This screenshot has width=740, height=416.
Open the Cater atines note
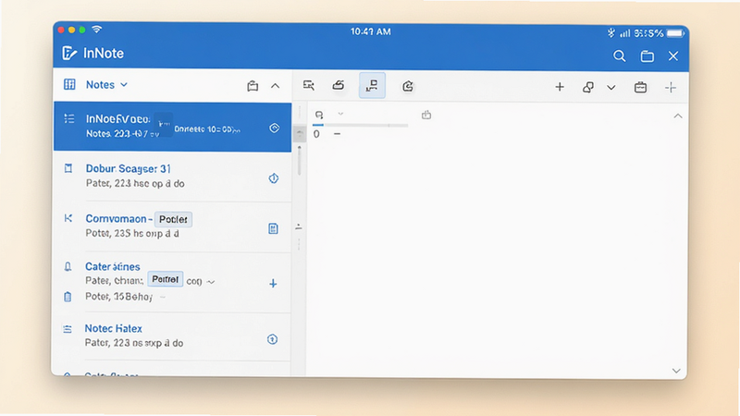pyautogui.click(x=172, y=283)
